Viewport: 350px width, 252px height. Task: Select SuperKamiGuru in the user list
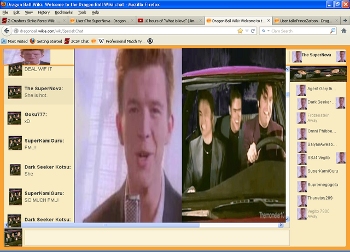323,171
